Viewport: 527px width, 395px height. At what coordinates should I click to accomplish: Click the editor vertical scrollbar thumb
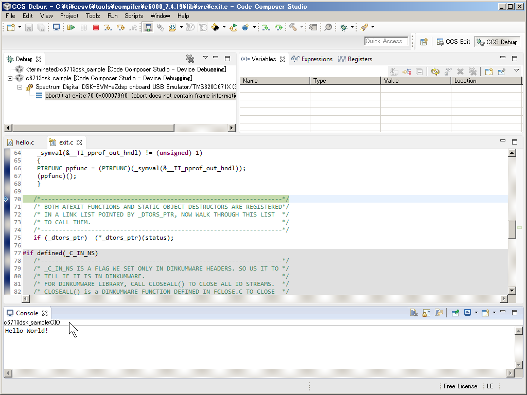point(512,230)
